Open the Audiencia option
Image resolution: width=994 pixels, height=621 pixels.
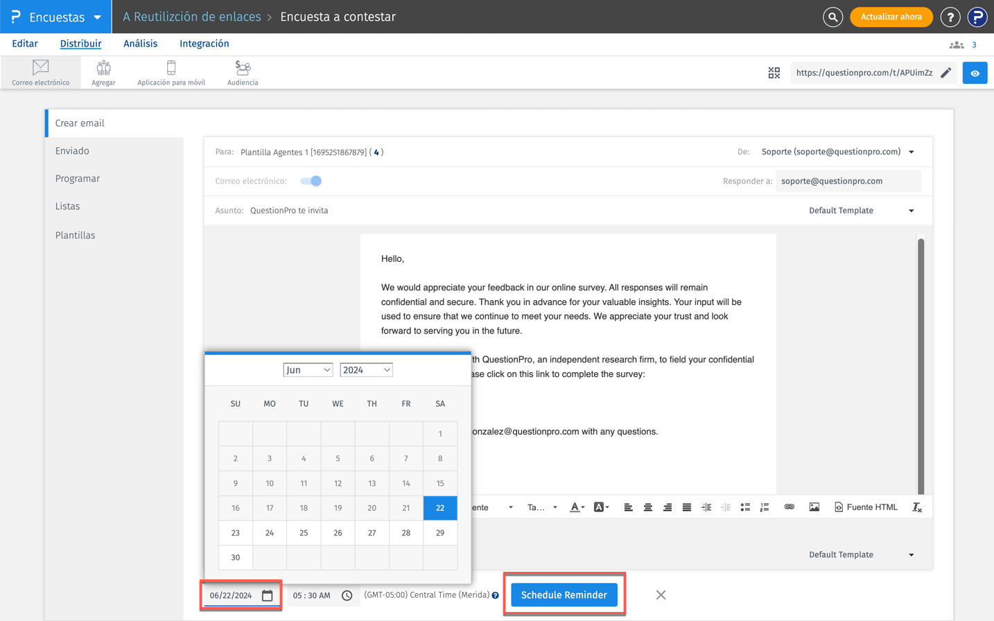[243, 73]
